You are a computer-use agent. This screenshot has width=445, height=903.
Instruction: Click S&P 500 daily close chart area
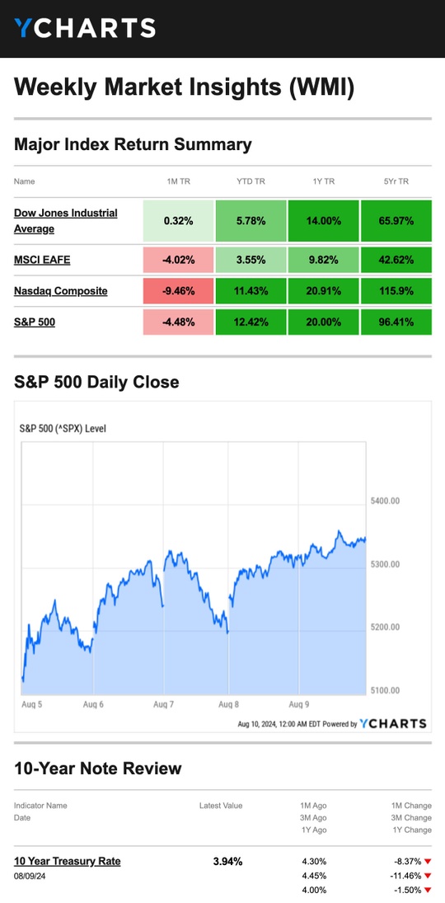pyautogui.click(x=194, y=568)
